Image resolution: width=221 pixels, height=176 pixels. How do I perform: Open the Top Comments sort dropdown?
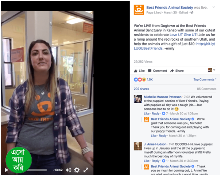click(x=205, y=79)
